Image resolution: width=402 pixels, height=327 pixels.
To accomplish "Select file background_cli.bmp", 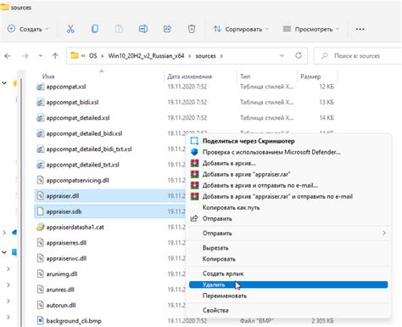I will point(74,321).
